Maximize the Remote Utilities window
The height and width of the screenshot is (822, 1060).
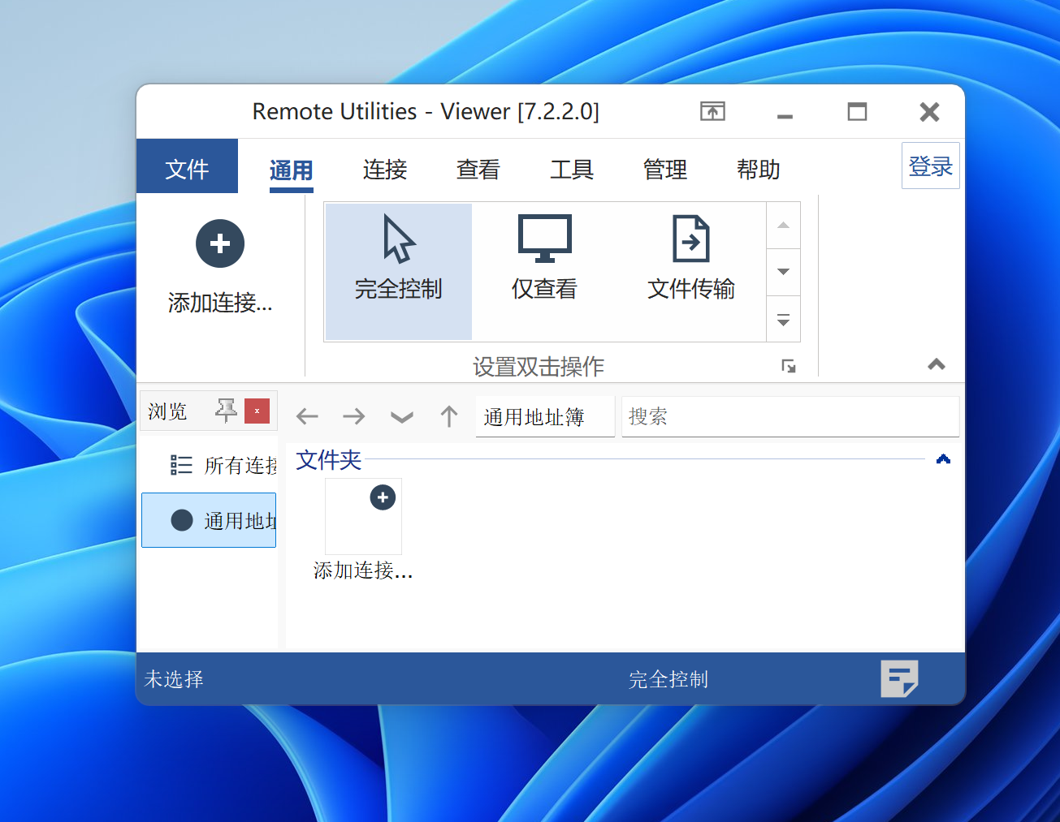(857, 111)
